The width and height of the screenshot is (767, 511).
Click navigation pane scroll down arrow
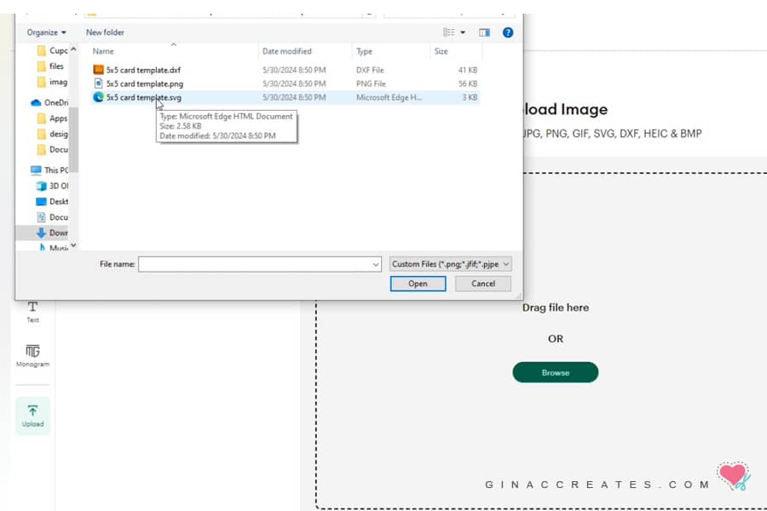click(x=73, y=245)
